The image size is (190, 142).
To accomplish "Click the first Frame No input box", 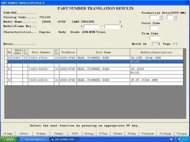I will (91, 26).
